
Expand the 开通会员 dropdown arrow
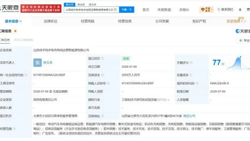[212, 10]
